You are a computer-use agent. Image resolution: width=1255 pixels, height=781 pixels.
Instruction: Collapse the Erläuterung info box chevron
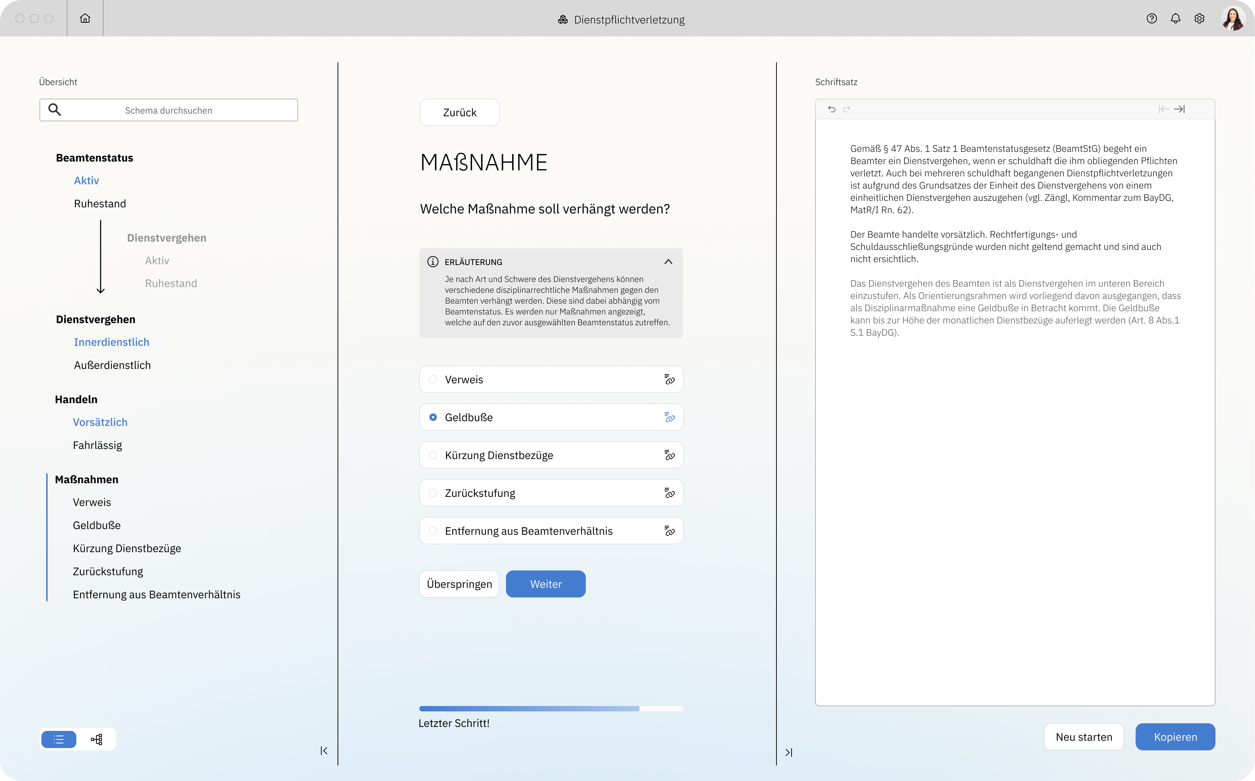pos(668,262)
